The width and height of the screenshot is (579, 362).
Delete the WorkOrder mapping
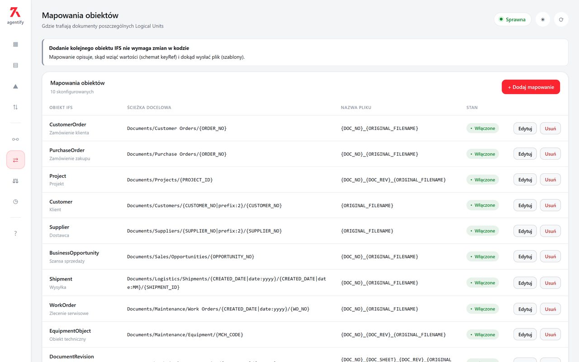point(550,309)
